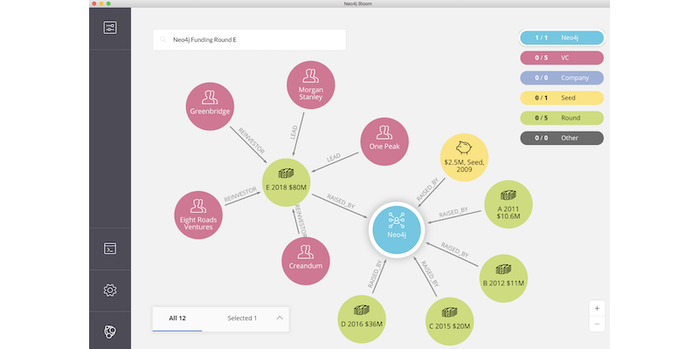This screenshot has width=699, height=349.
Task: Click the Neo4j category legend pill
Action: 562,38
